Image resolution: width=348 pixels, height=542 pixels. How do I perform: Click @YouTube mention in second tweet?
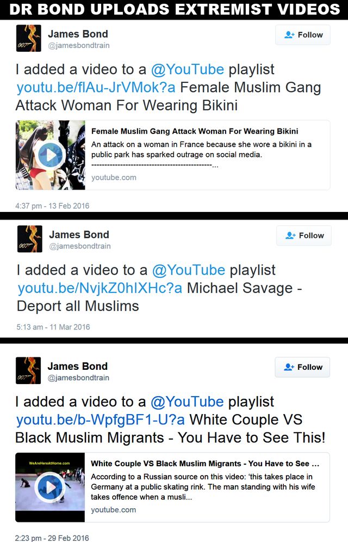(x=189, y=270)
